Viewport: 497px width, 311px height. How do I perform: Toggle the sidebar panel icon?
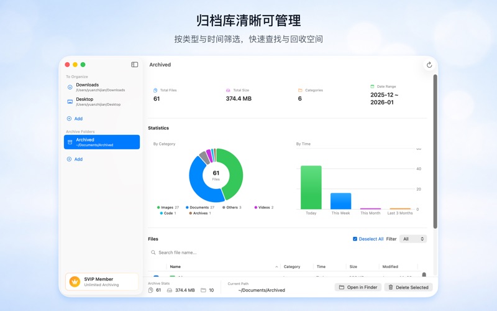pyautogui.click(x=135, y=65)
